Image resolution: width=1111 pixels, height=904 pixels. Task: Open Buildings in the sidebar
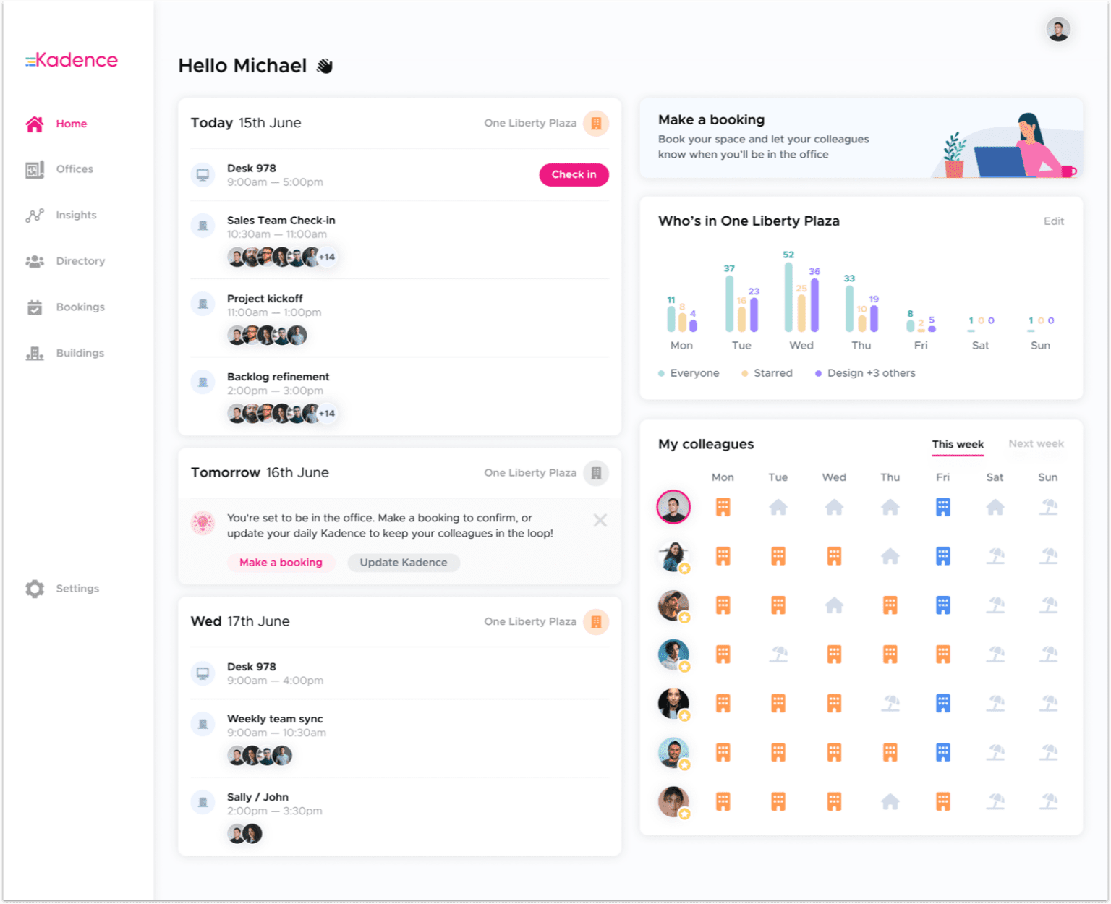click(80, 354)
